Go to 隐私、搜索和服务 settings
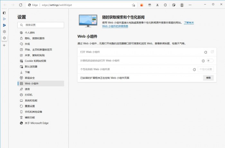The image size is (225, 148). coord(34,38)
